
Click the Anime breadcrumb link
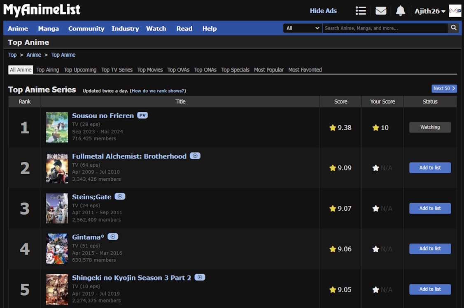coord(34,55)
